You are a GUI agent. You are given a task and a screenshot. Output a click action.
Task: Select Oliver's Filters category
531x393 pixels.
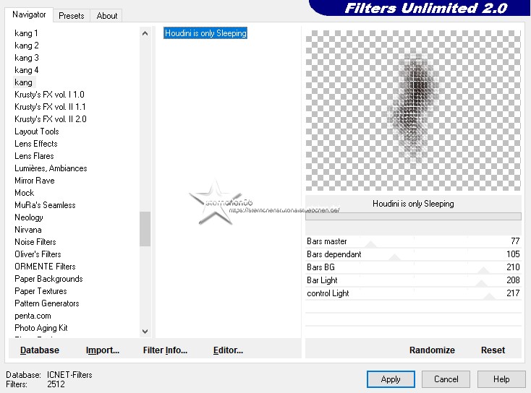(x=38, y=254)
